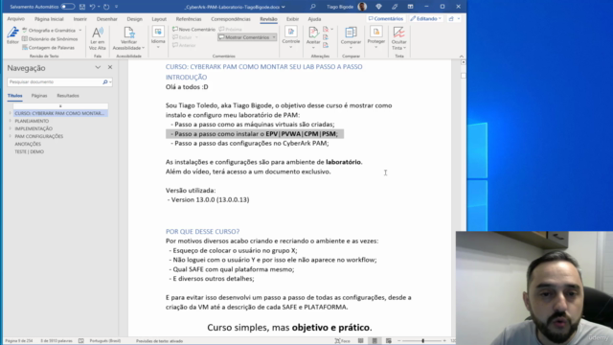
Task: Click the pen icon in the title bar
Action: pos(395,7)
